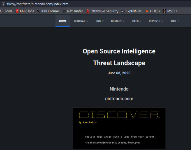Click the Offensive Security bookmark icon
Viewport: 191px width, 150px height.
click(88, 11)
